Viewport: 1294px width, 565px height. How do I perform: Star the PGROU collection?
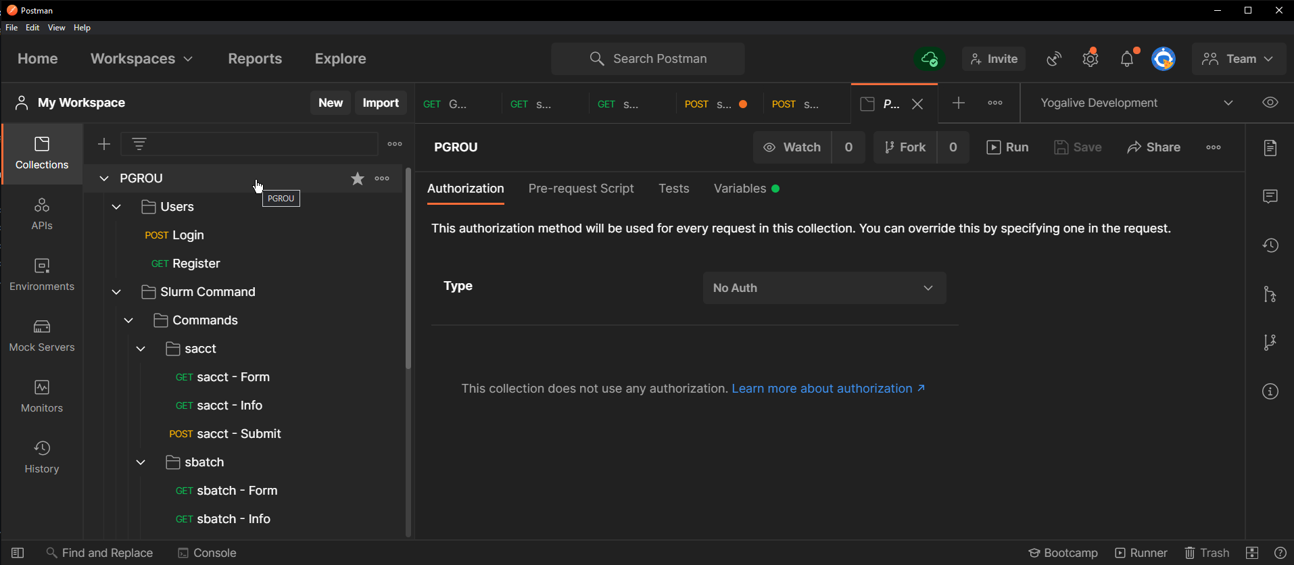358,178
